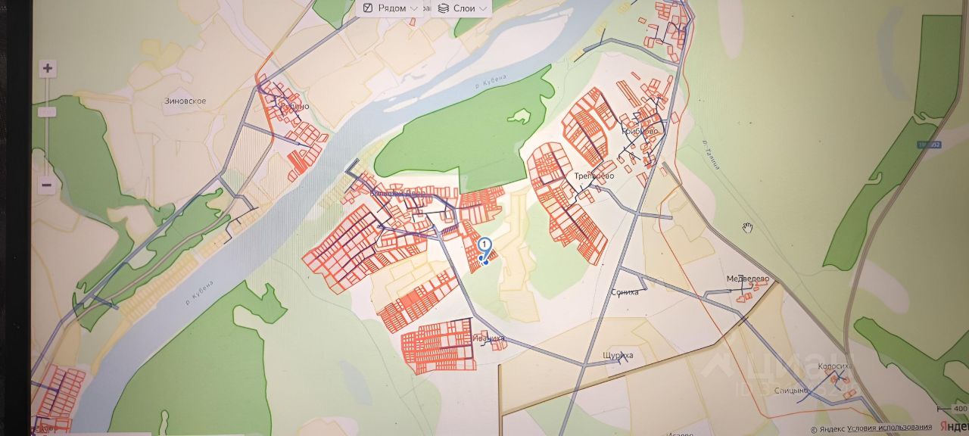
Task: Click the Яндекс logo in the corner
Action: (954, 427)
